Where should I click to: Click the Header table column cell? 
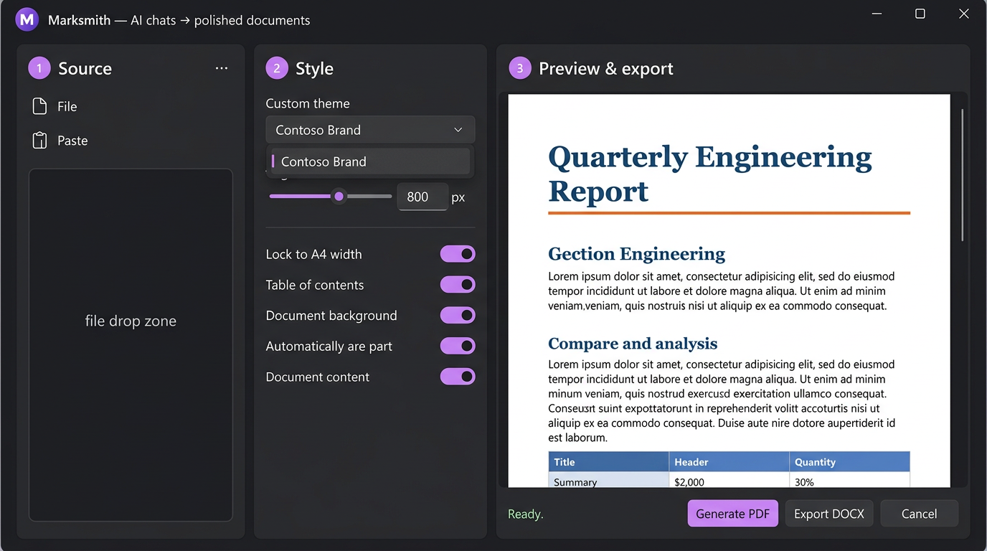point(729,462)
